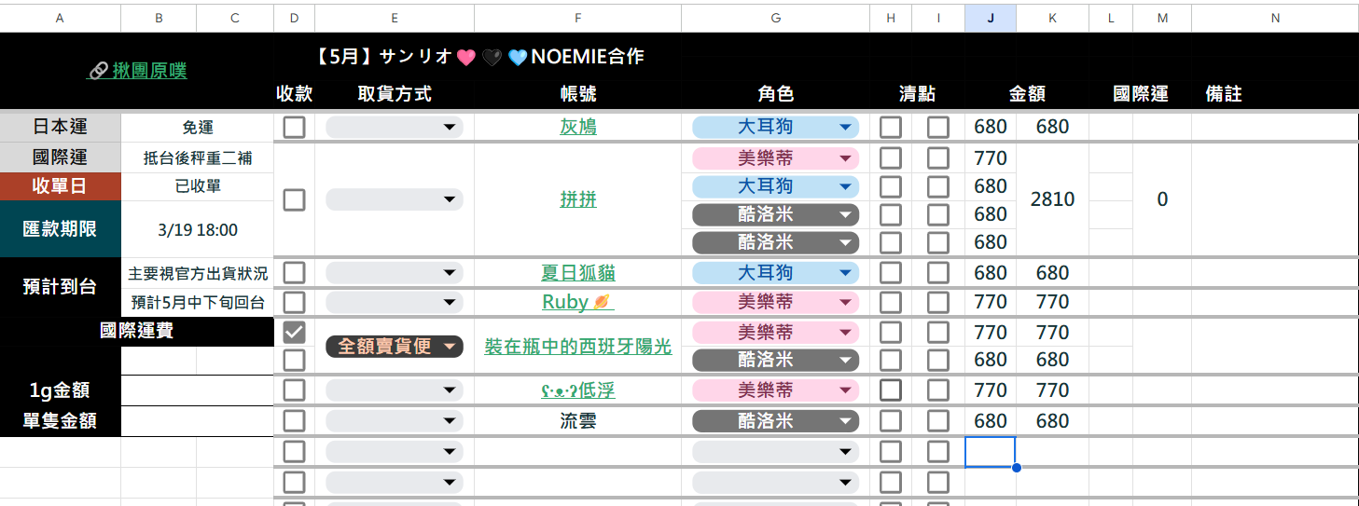Open empty 取貨方式 dropdown in 流雲 row
This screenshot has width=1359, height=506.
pyautogui.click(x=395, y=421)
